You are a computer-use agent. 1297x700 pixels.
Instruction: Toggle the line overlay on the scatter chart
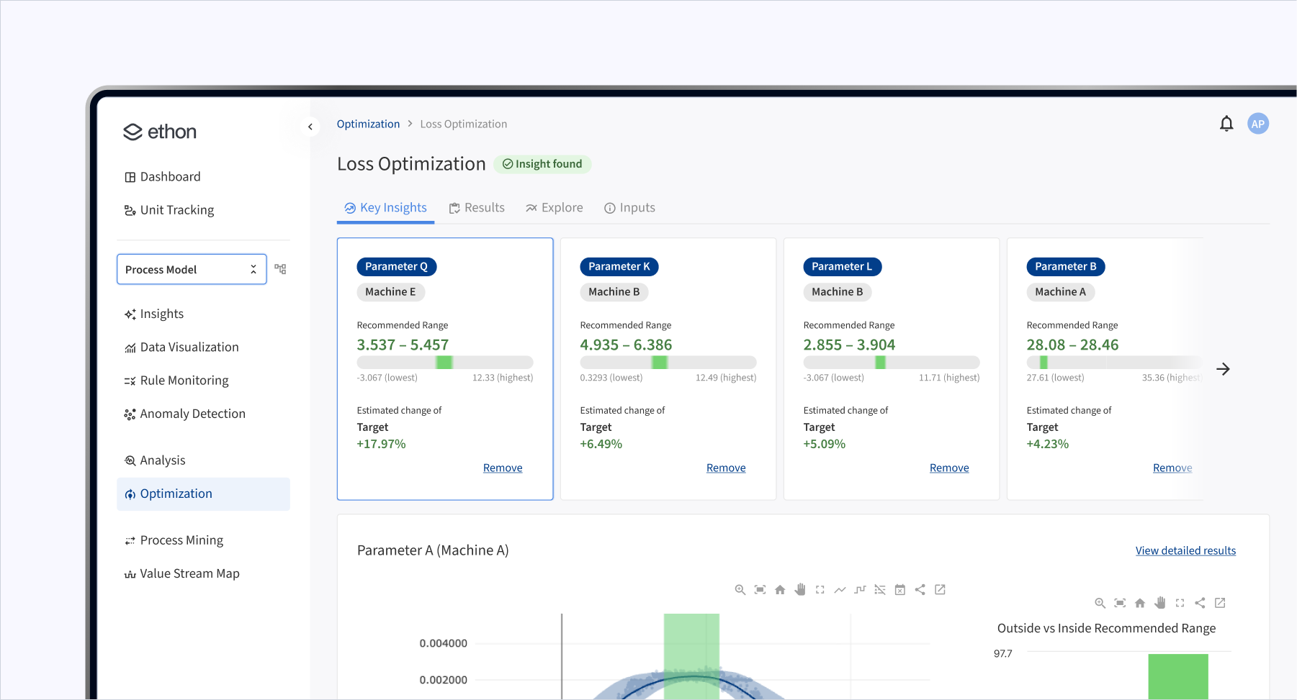[x=840, y=589]
